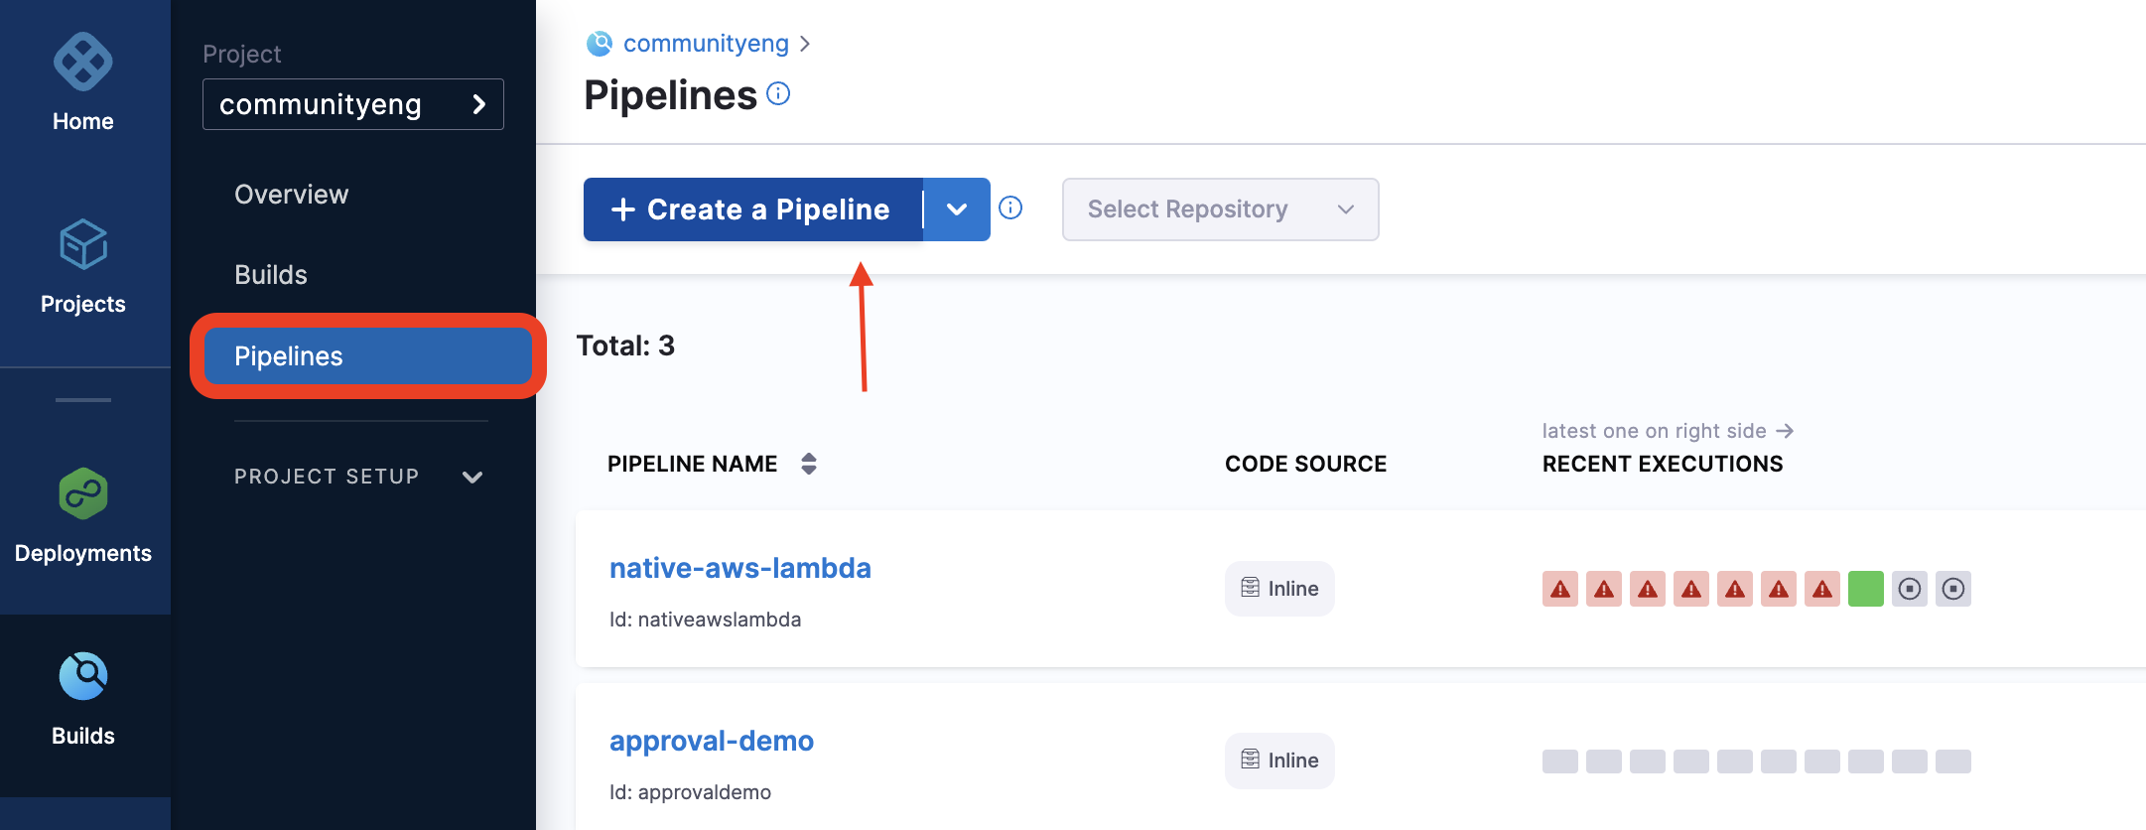This screenshot has height=830, width=2146.
Task: Open the Projects cube icon
Action: (x=83, y=244)
